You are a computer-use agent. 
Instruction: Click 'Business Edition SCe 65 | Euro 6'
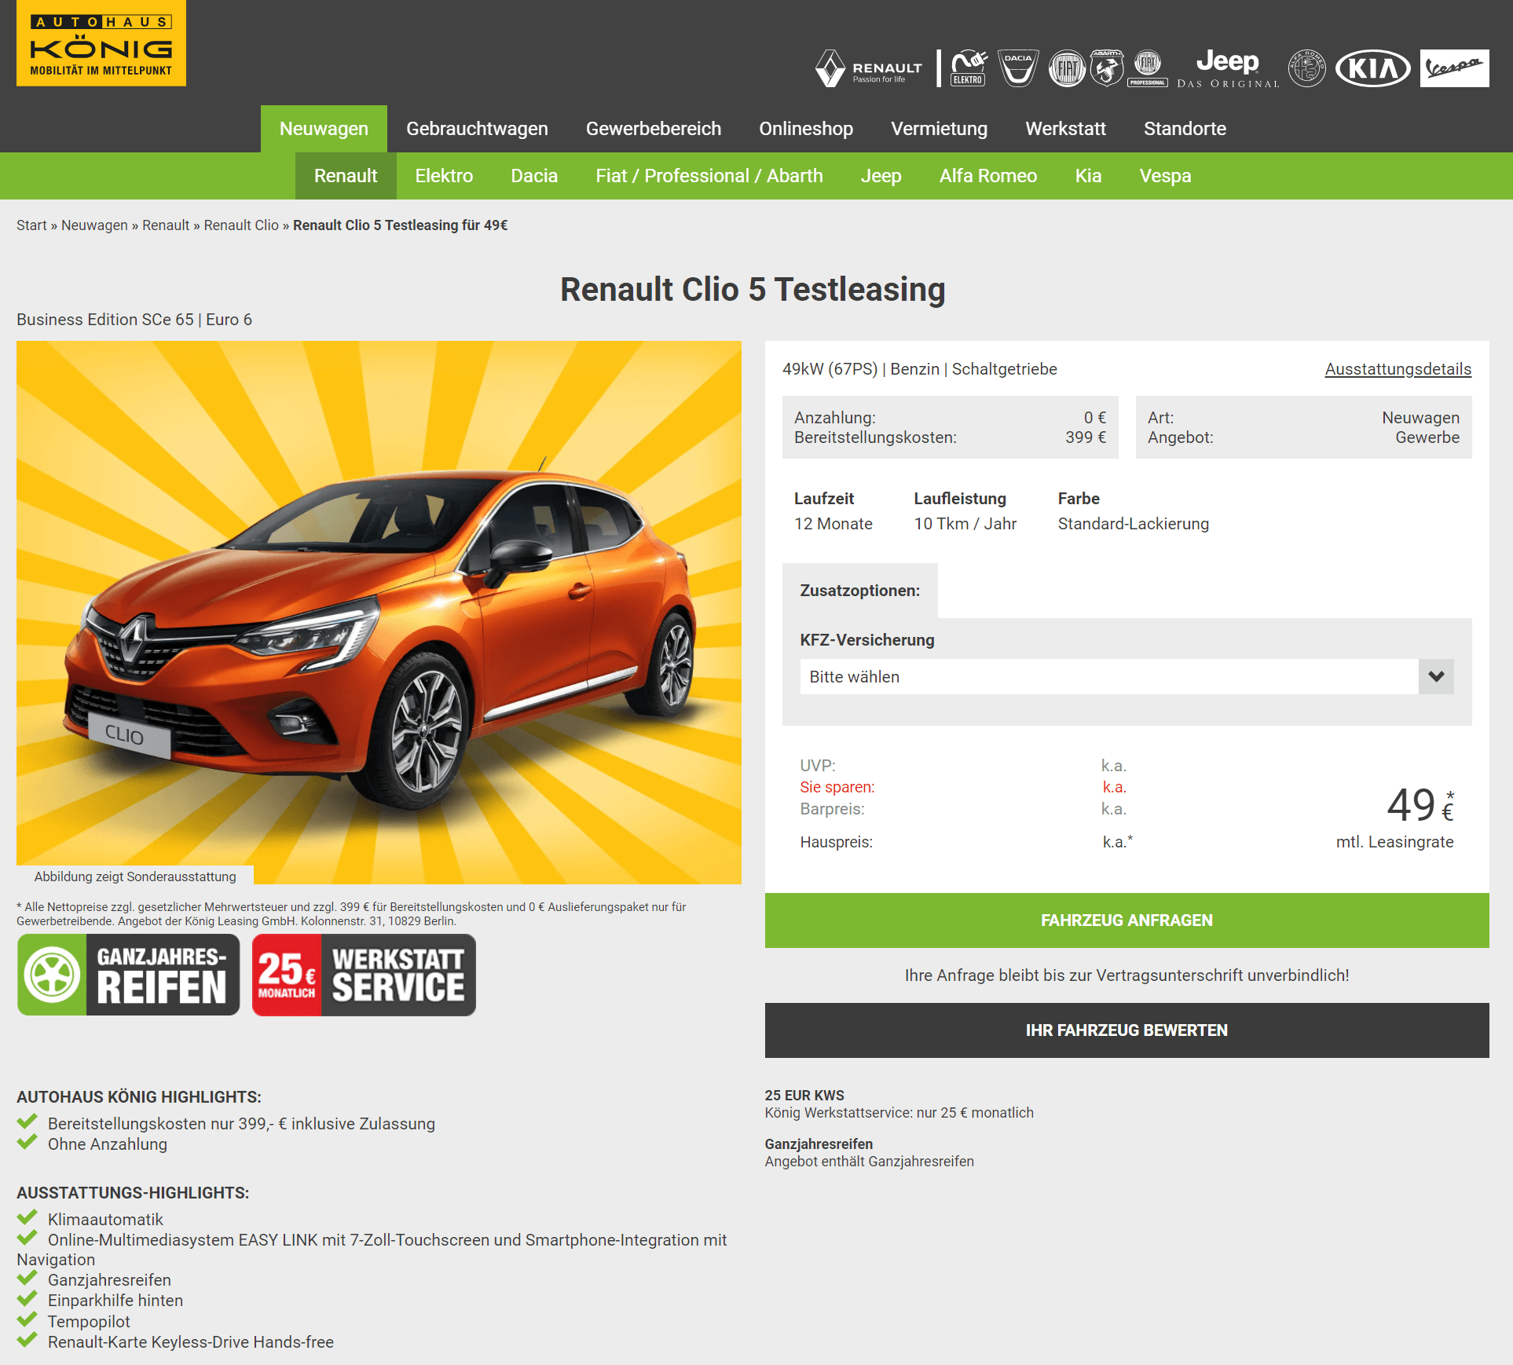134,320
